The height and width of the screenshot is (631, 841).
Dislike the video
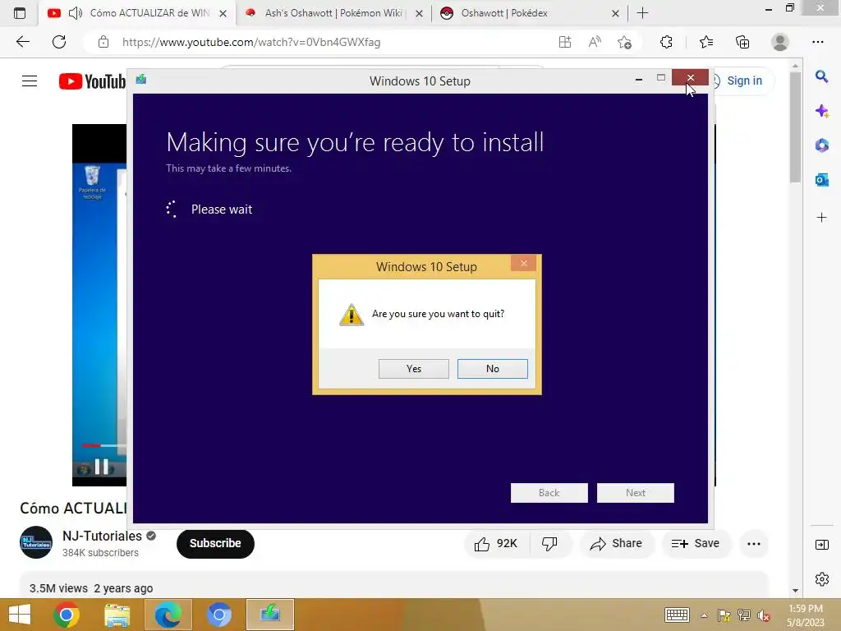click(549, 544)
